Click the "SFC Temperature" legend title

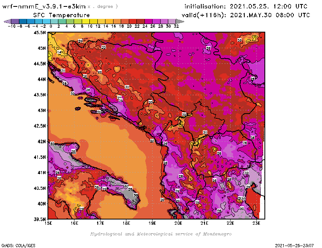coord(57,15)
